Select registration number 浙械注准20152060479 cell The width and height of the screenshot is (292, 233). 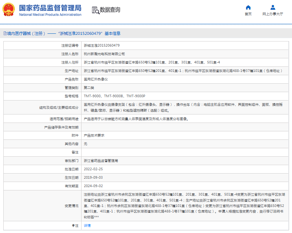[x=101, y=45]
